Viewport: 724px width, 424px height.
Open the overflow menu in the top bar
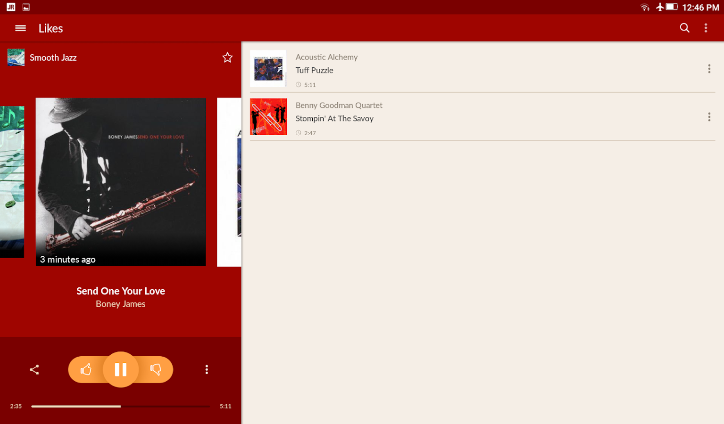pos(706,28)
